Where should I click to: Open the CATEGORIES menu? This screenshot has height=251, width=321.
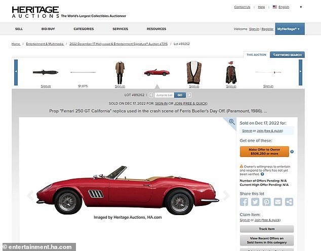[x=84, y=29]
